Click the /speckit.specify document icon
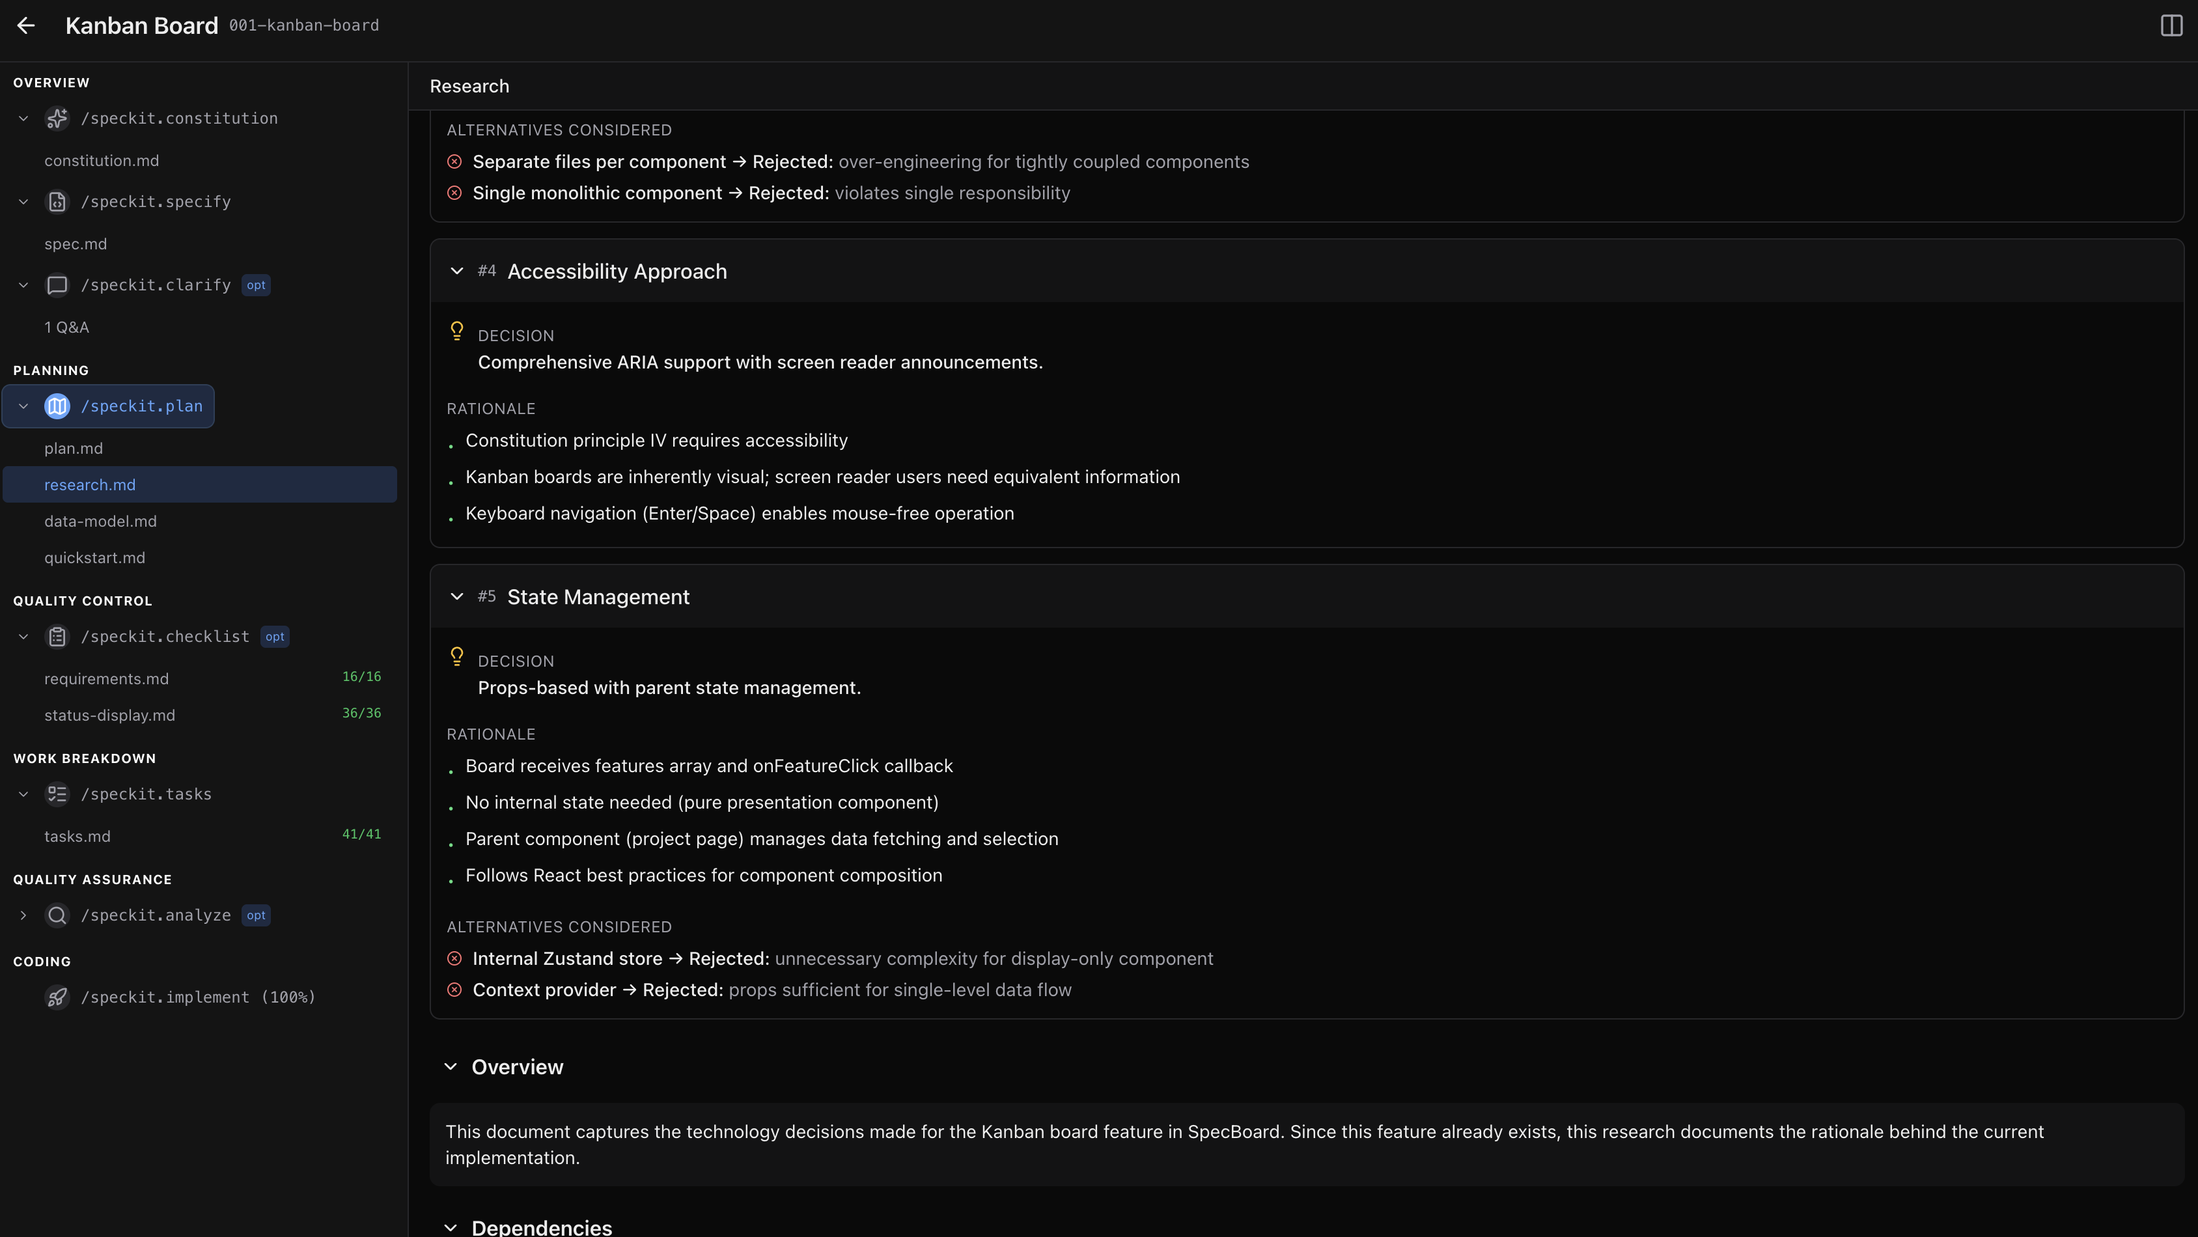 tap(57, 201)
